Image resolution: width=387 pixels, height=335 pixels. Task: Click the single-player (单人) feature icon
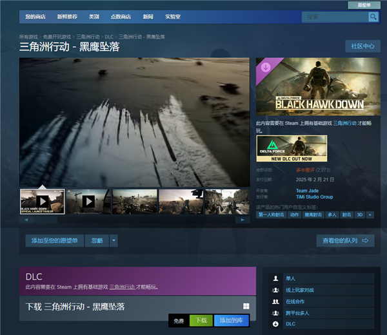pos(276,278)
